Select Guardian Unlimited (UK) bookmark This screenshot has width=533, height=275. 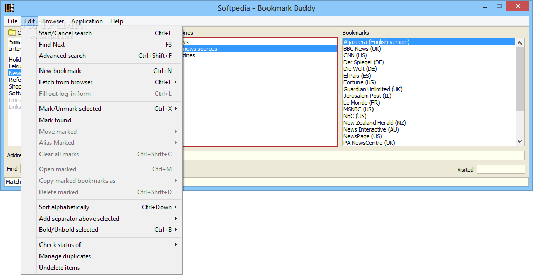click(429, 89)
